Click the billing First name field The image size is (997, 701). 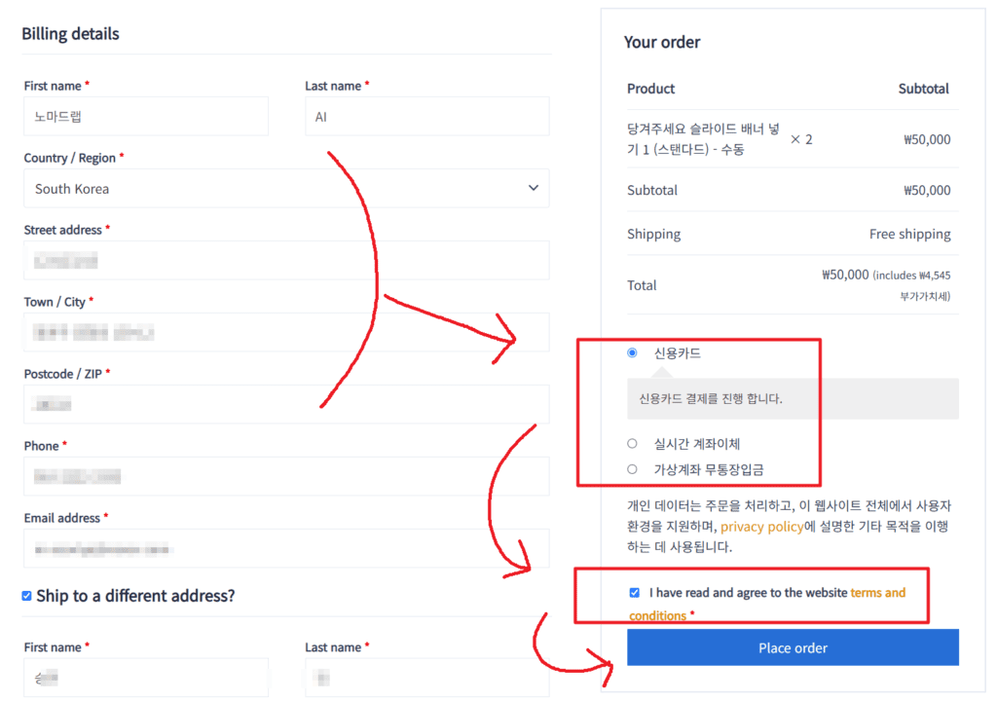click(x=146, y=117)
